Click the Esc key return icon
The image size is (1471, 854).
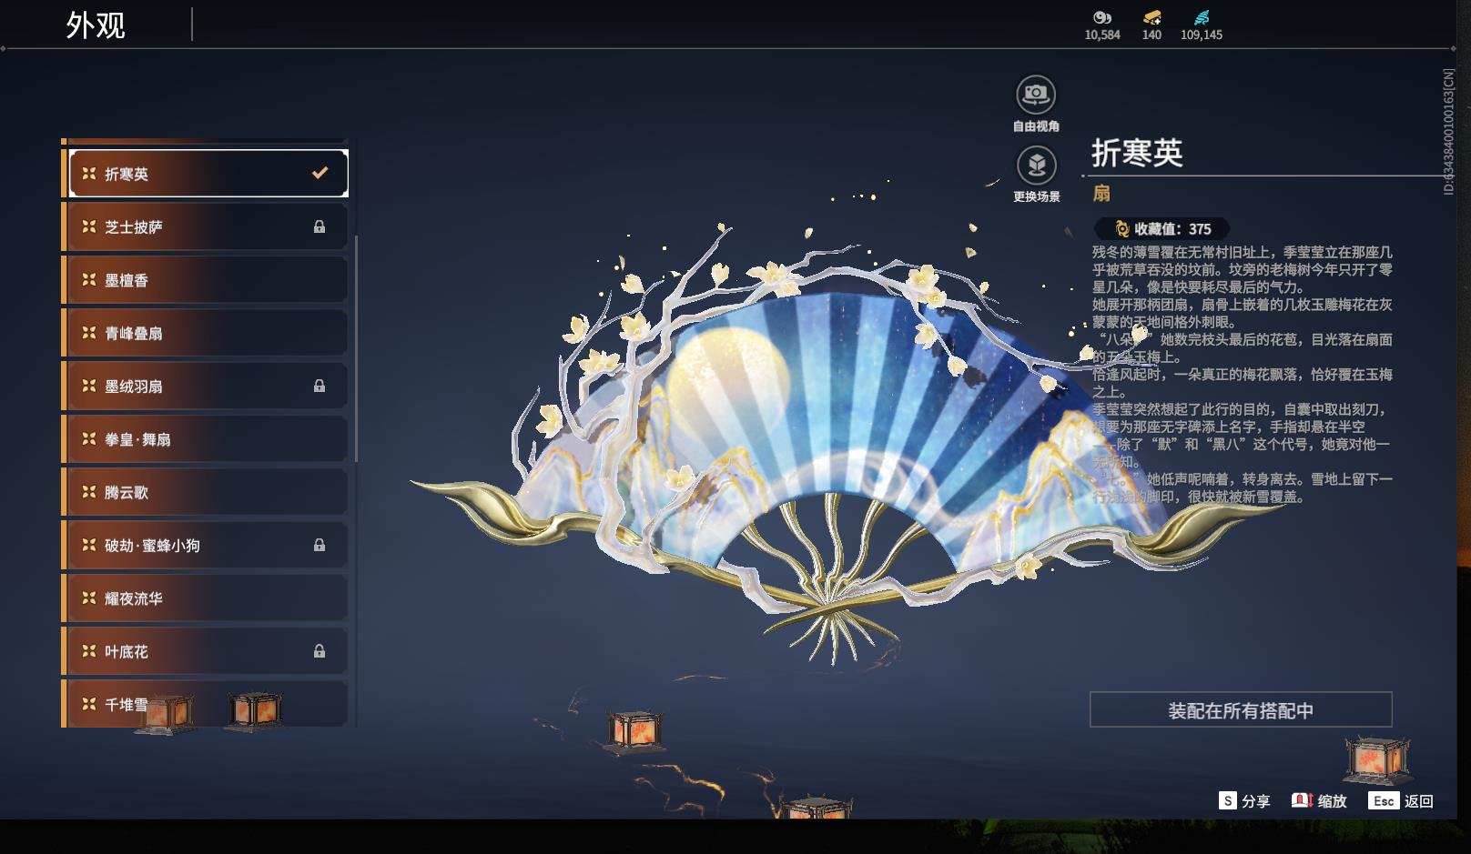(1384, 800)
